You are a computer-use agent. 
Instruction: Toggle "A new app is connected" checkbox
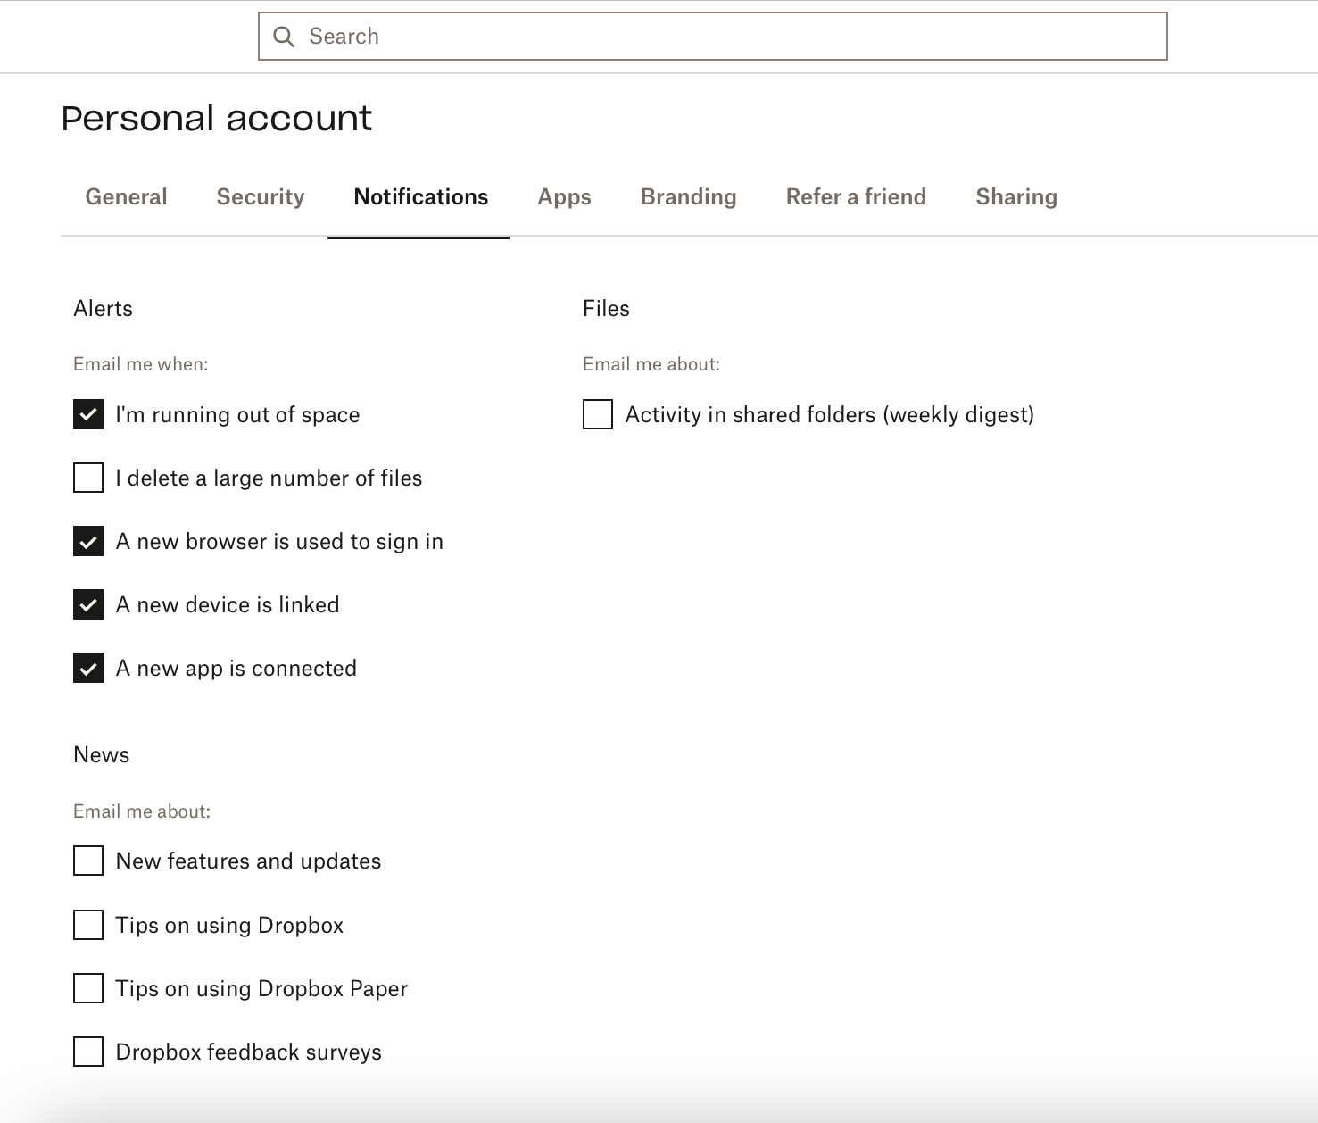click(x=88, y=668)
